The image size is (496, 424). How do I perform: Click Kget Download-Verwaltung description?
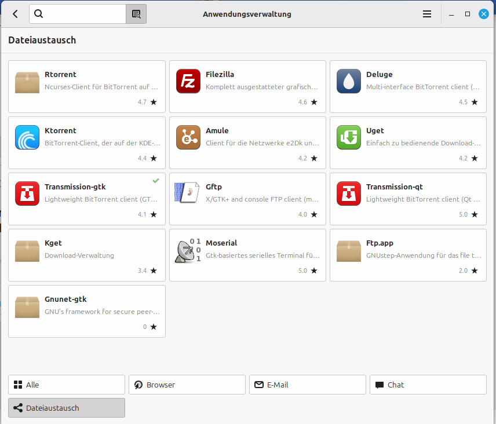79,255
